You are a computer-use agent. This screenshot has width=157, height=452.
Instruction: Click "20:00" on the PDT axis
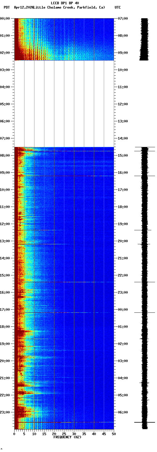[5, 361]
